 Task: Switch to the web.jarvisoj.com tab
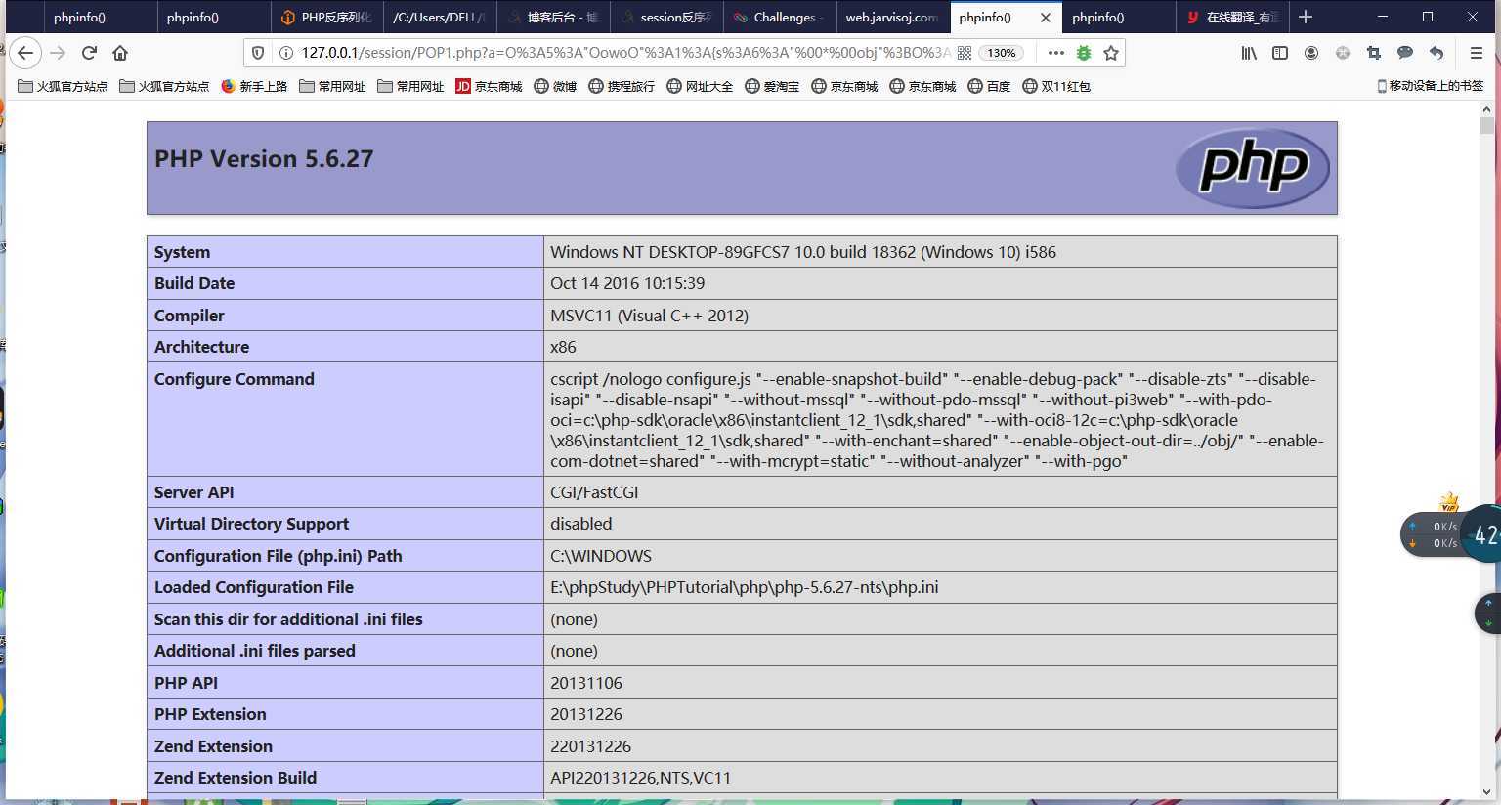pyautogui.click(x=892, y=17)
